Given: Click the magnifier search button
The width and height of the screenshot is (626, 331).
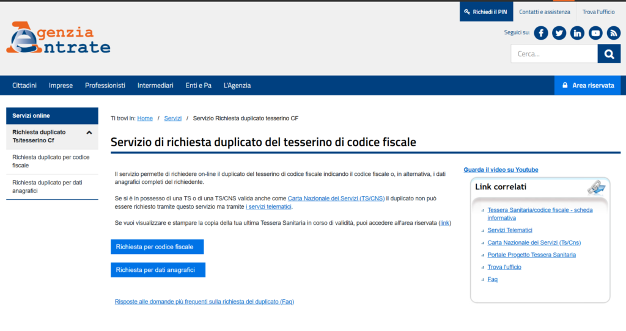Looking at the screenshot, I should (609, 54).
